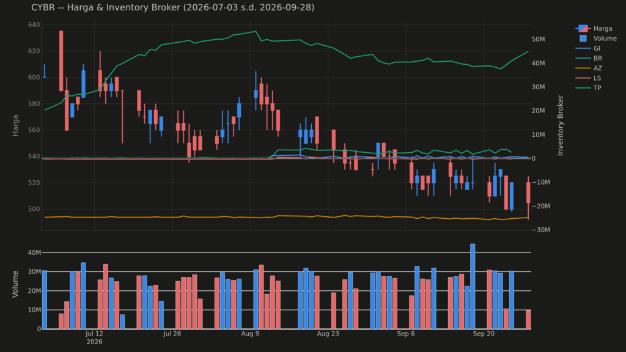Click the 30M tick on Volume axis
Viewport: 626px width, 352px height.
(34, 272)
